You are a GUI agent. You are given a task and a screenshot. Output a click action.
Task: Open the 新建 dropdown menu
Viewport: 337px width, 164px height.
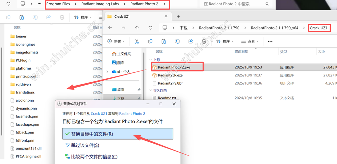[117, 41]
